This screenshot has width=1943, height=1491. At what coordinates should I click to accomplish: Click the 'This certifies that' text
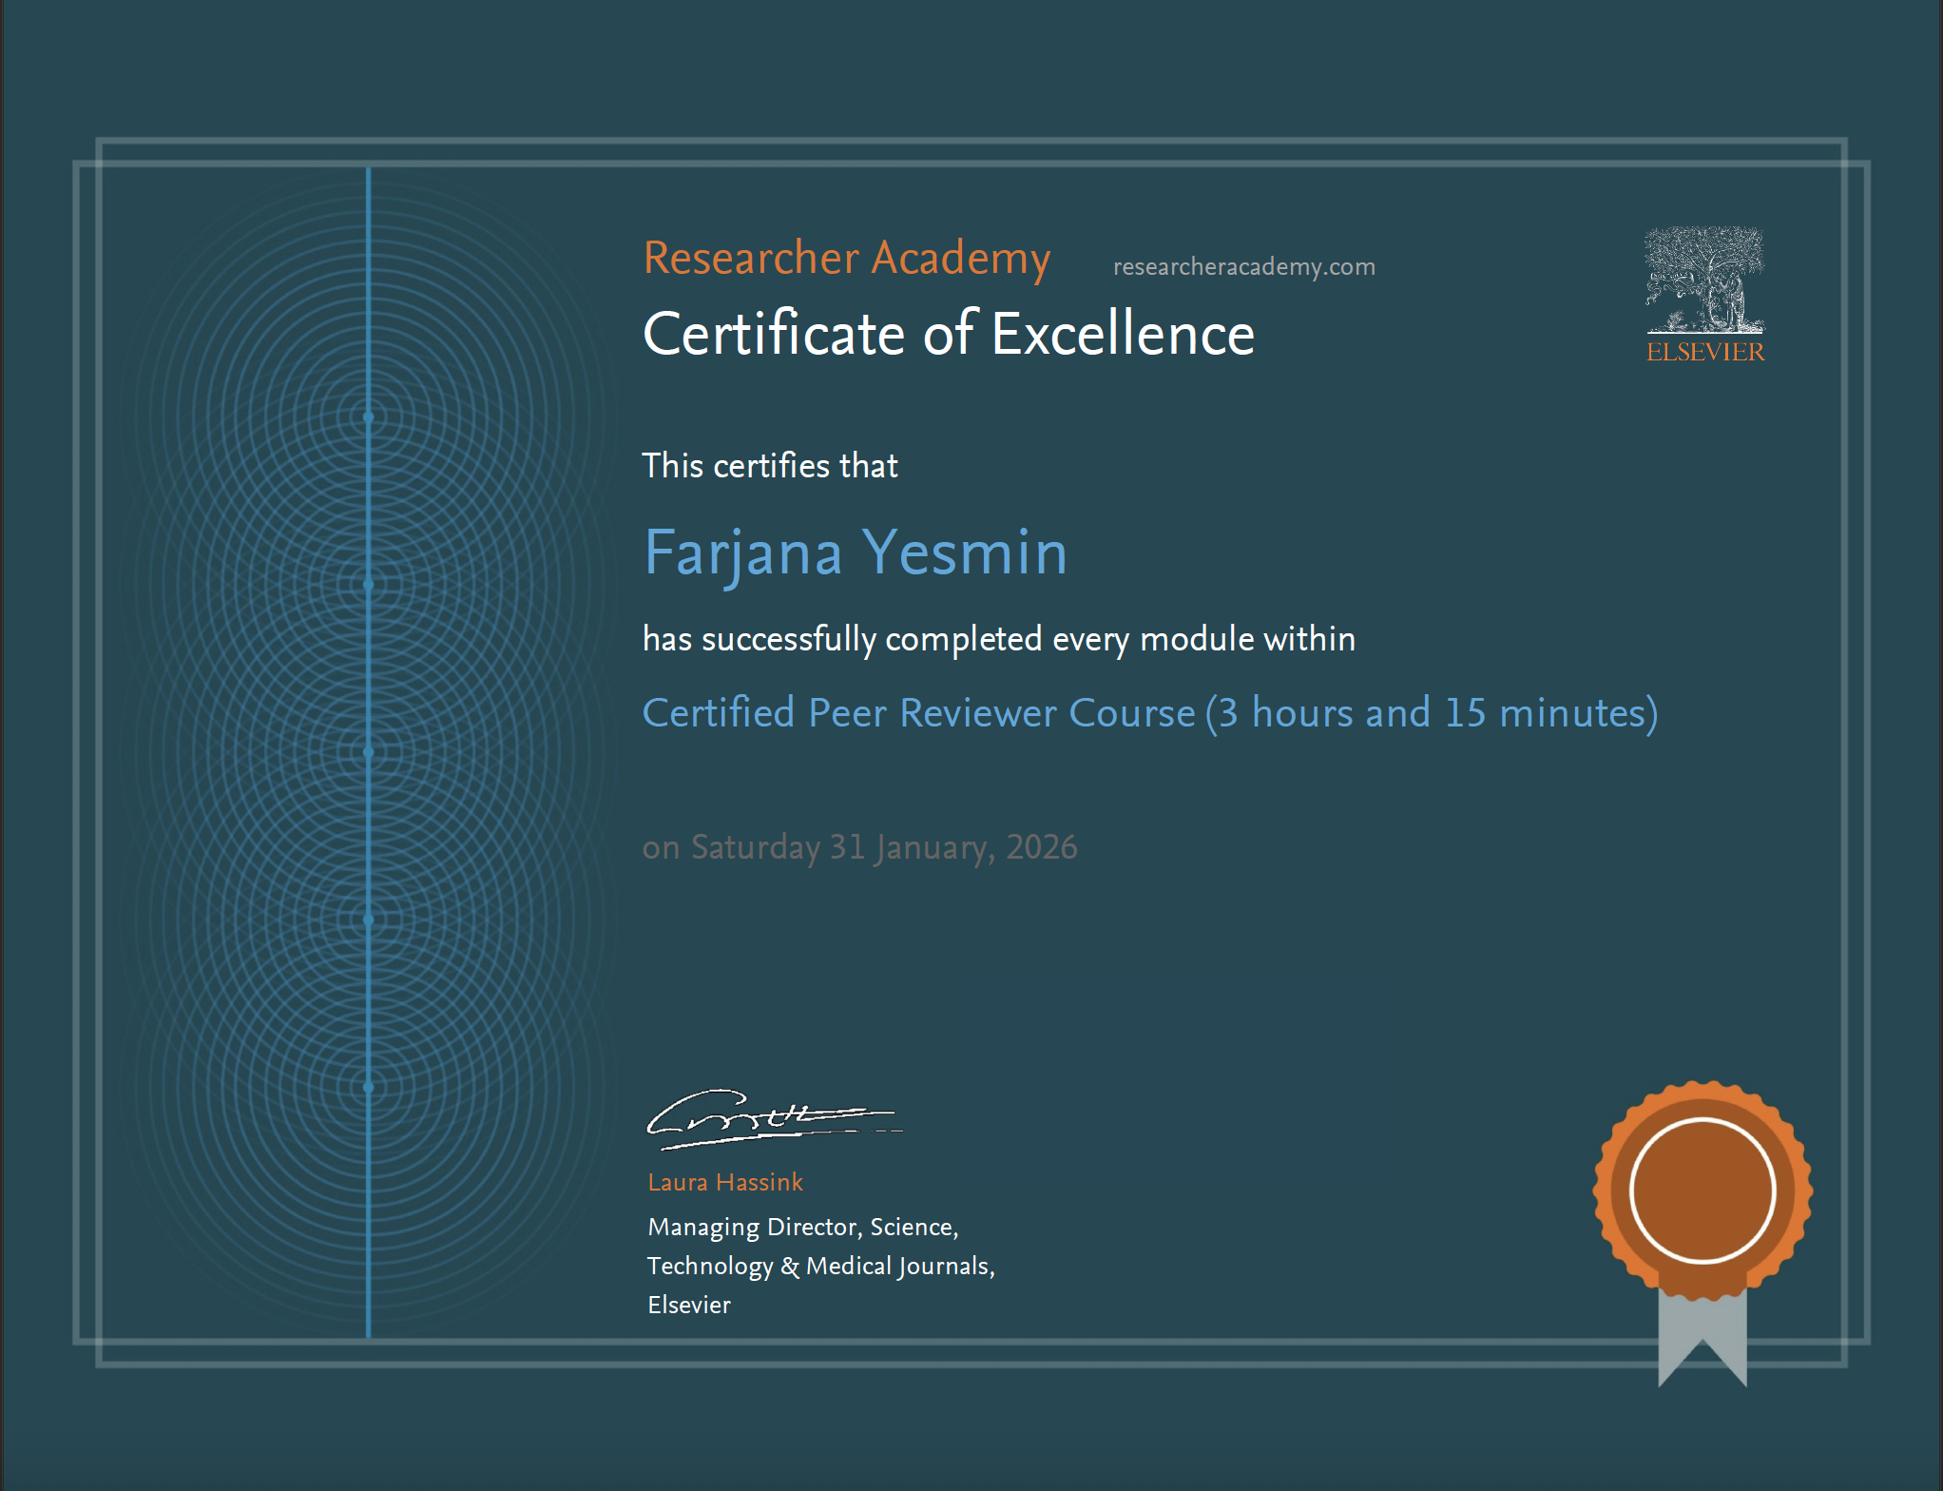[x=770, y=465]
